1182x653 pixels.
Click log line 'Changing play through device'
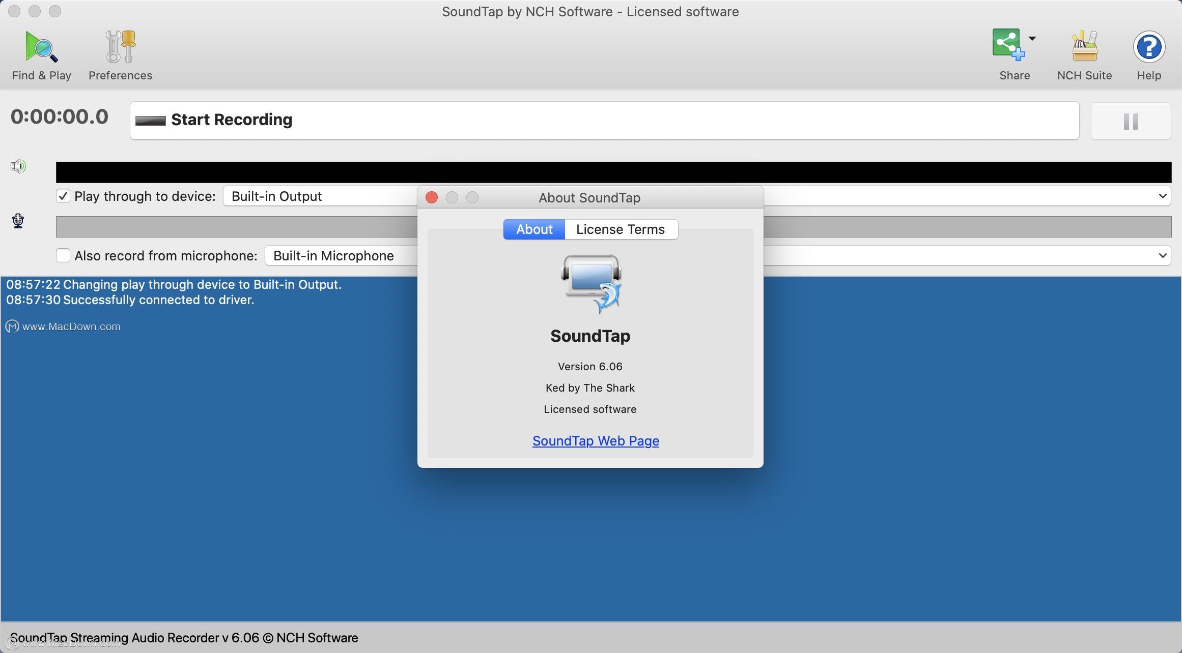174,284
